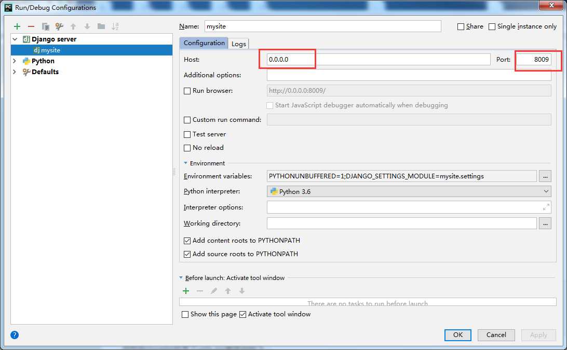Browse for Working directory with the ellipsis button
The image size is (567, 350).
click(x=545, y=223)
